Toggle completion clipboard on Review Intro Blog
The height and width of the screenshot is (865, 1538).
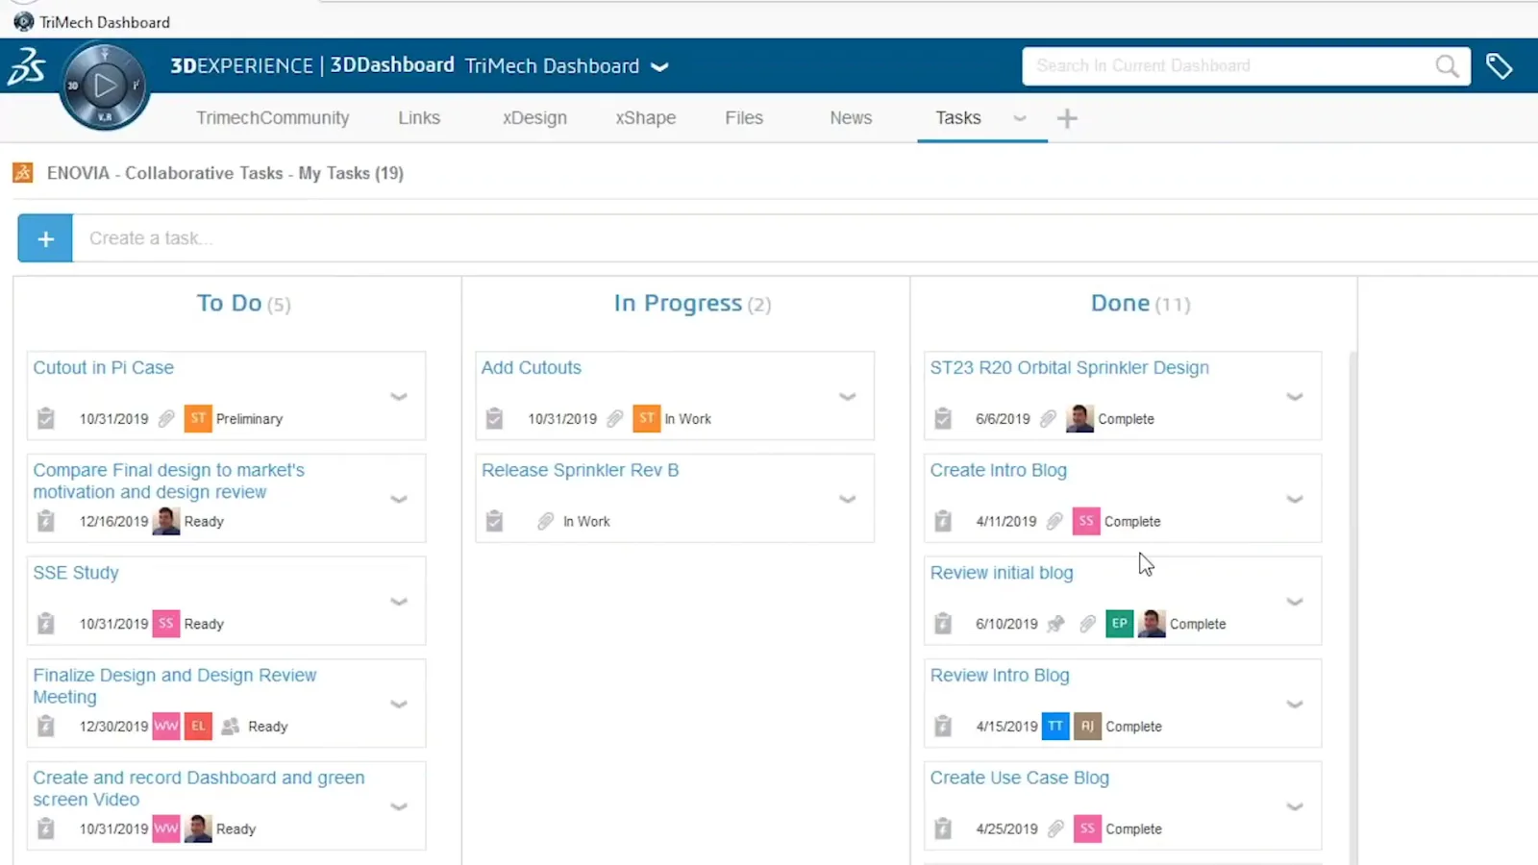(943, 726)
